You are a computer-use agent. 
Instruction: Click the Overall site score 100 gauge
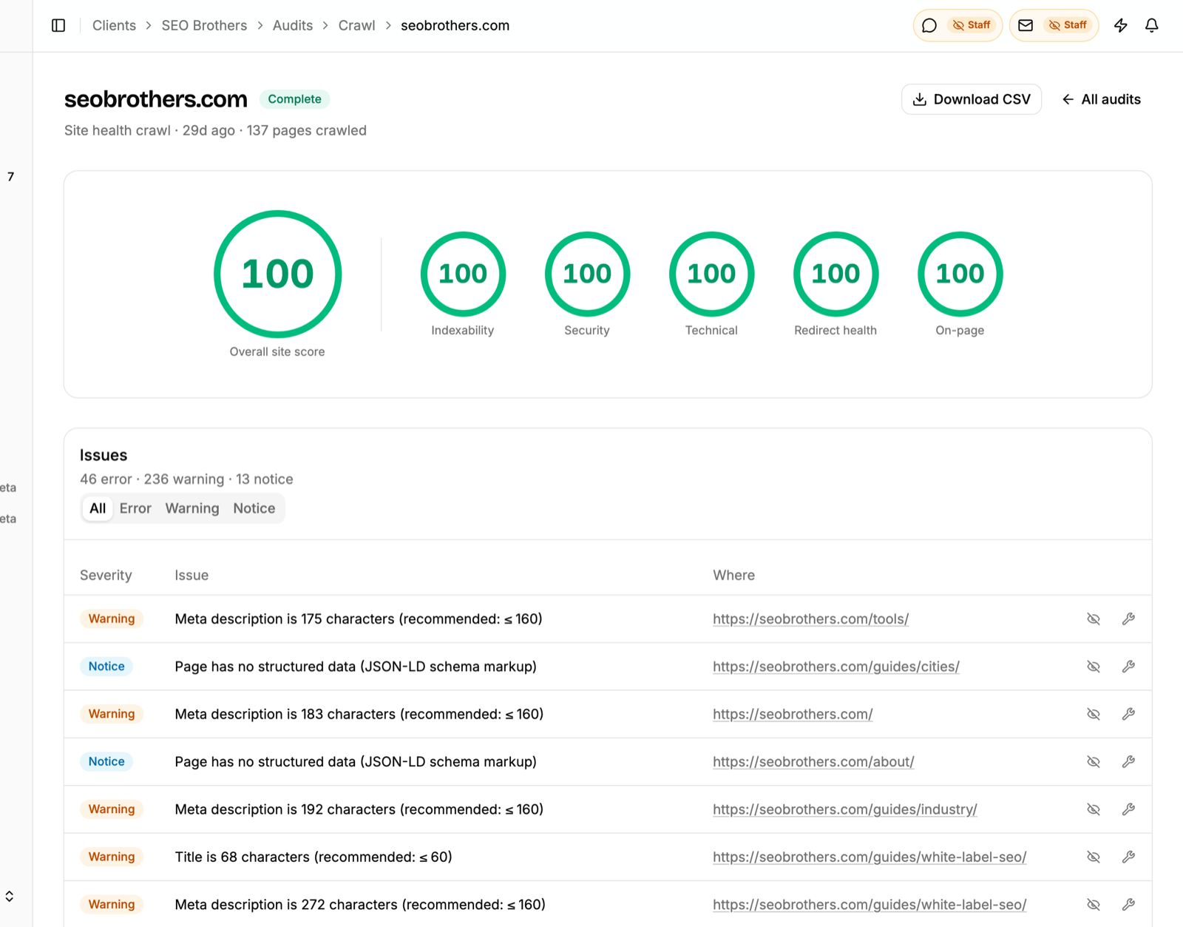coord(277,274)
